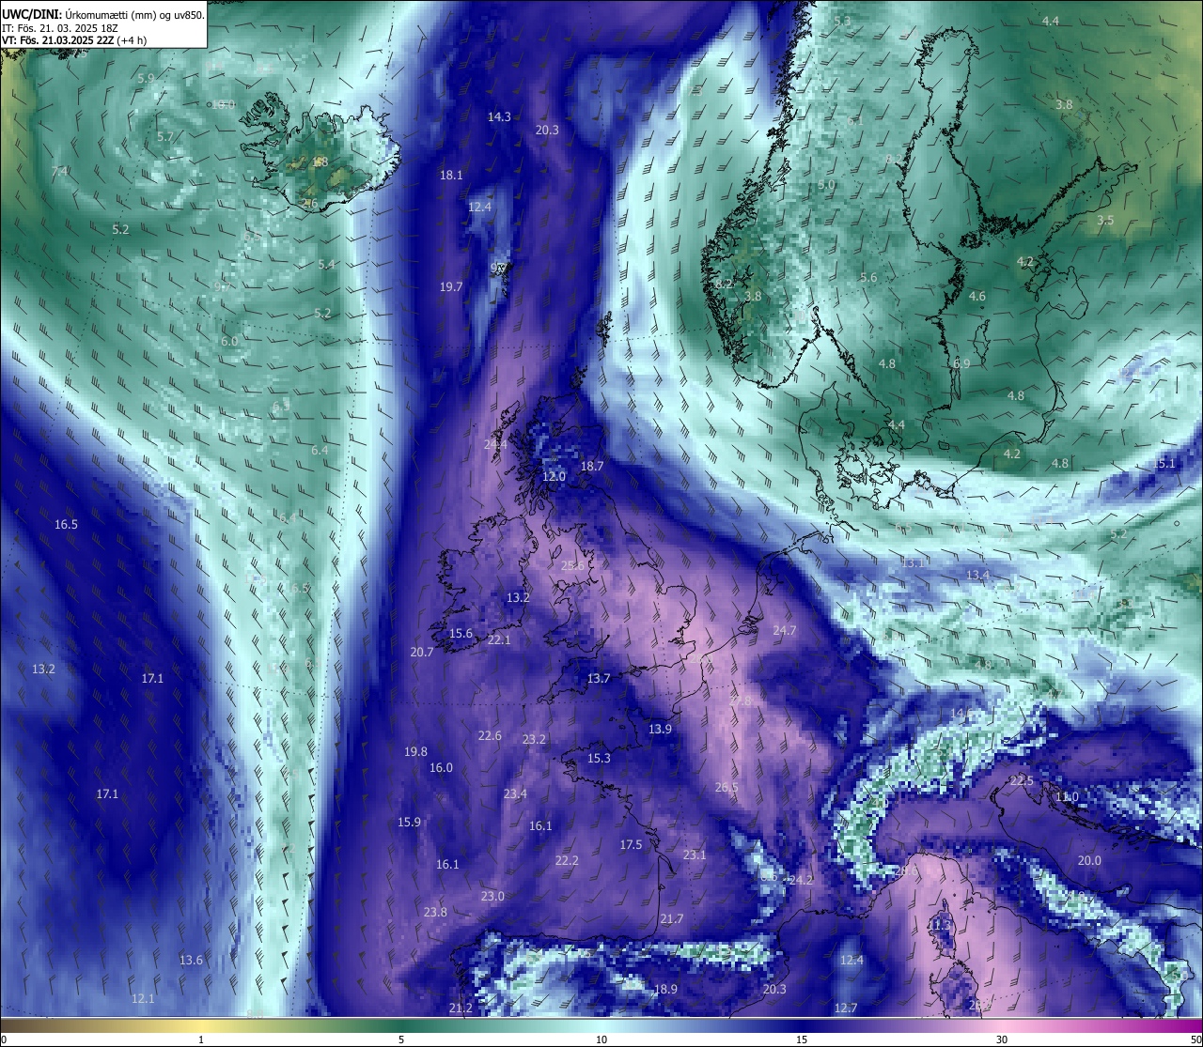
Task: Click the 24.7 value label
Action: coord(785,631)
